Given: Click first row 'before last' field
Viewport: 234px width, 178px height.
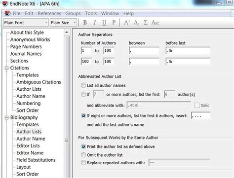Looking at the screenshot, I should [188, 50].
